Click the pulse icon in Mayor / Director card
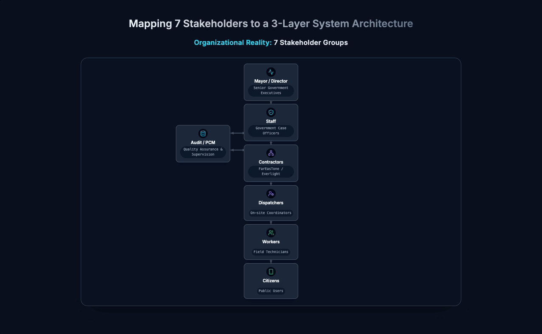The height and width of the screenshot is (334, 542). pos(271,72)
